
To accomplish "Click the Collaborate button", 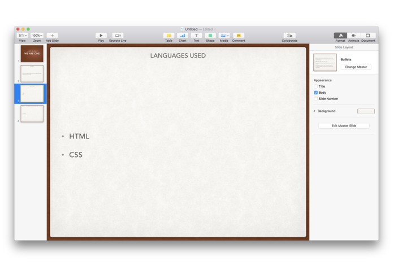I will [290, 36].
